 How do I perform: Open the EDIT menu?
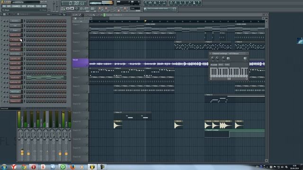[9, 6]
